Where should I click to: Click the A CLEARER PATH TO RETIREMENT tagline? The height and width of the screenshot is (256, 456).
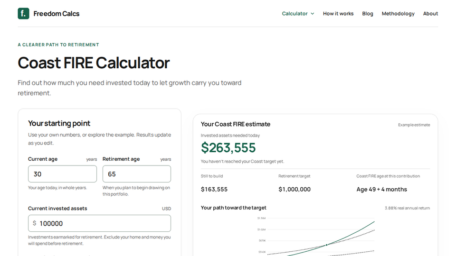point(58,45)
